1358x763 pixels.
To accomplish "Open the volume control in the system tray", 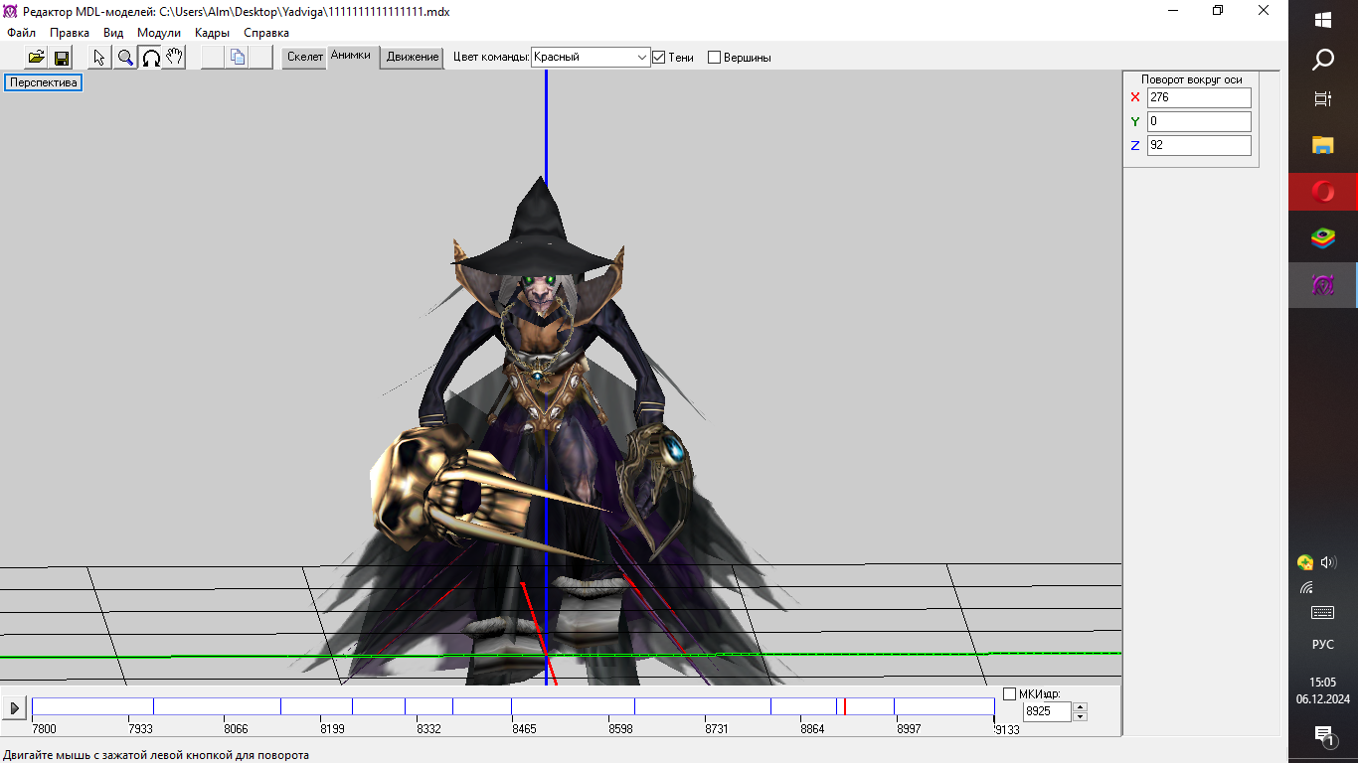I will coord(1329,562).
